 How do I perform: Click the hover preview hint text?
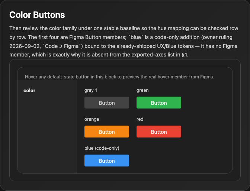click(119, 77)
